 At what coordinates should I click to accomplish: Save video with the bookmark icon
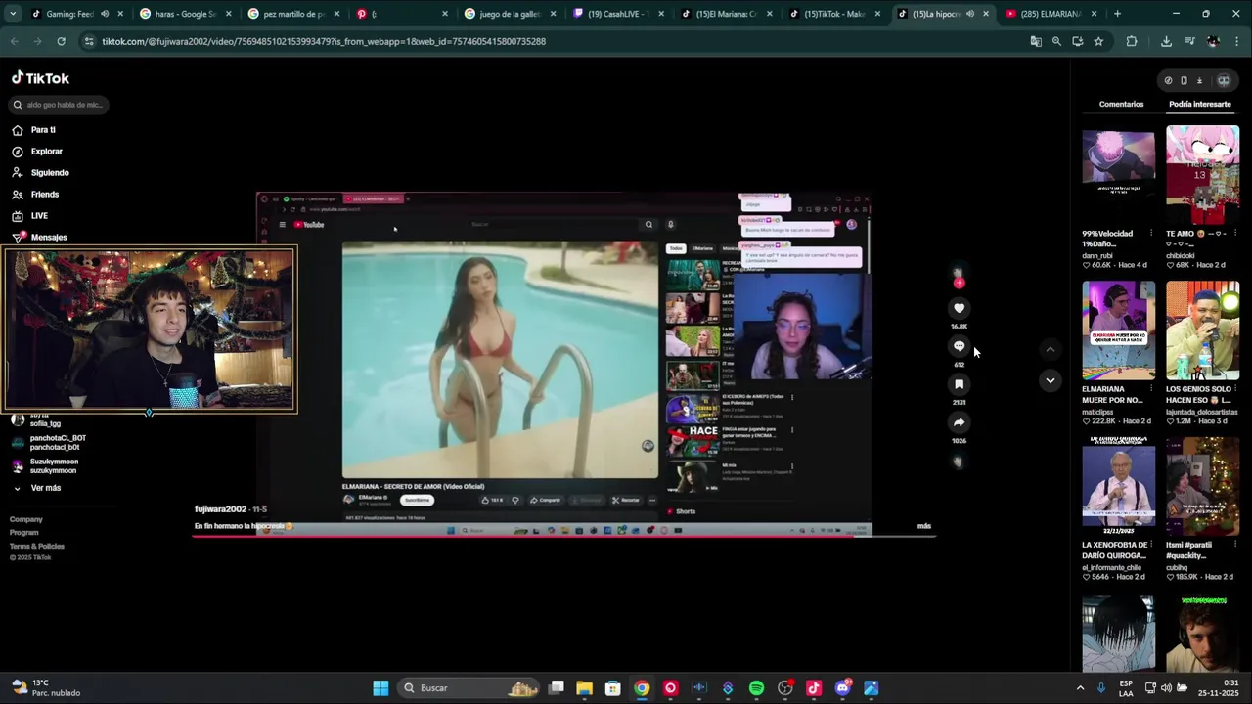pyautogui.click(x=959, y=384)
